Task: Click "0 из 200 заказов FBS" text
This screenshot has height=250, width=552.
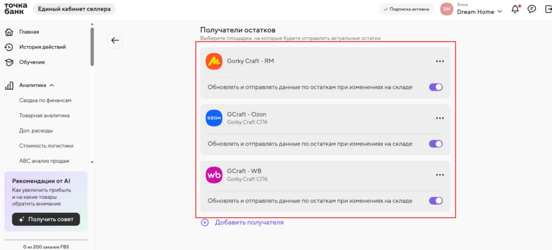Action: (x=46, y=247)
